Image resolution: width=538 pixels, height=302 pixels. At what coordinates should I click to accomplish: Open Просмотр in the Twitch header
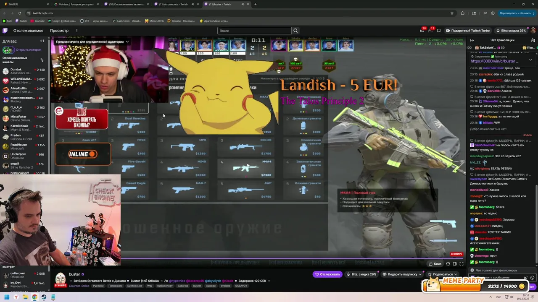[x=59, y=31]
